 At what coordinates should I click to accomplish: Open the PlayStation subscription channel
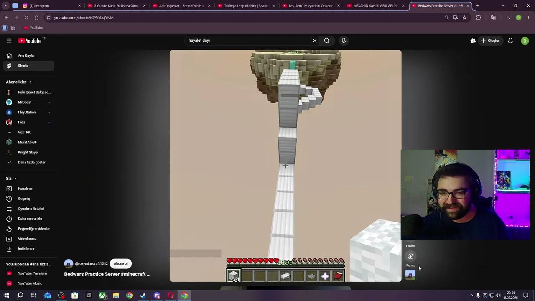[x=29, y=112]
